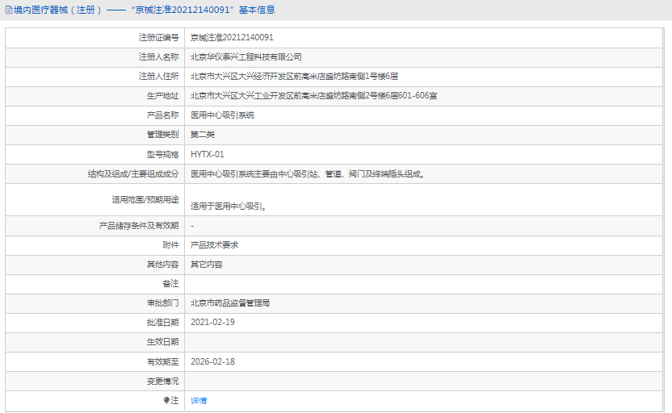The image size is (672, 413).
Task: Click the header title 境内医疗器械（注册）基本信息
Action: click(x=145, y=10)
